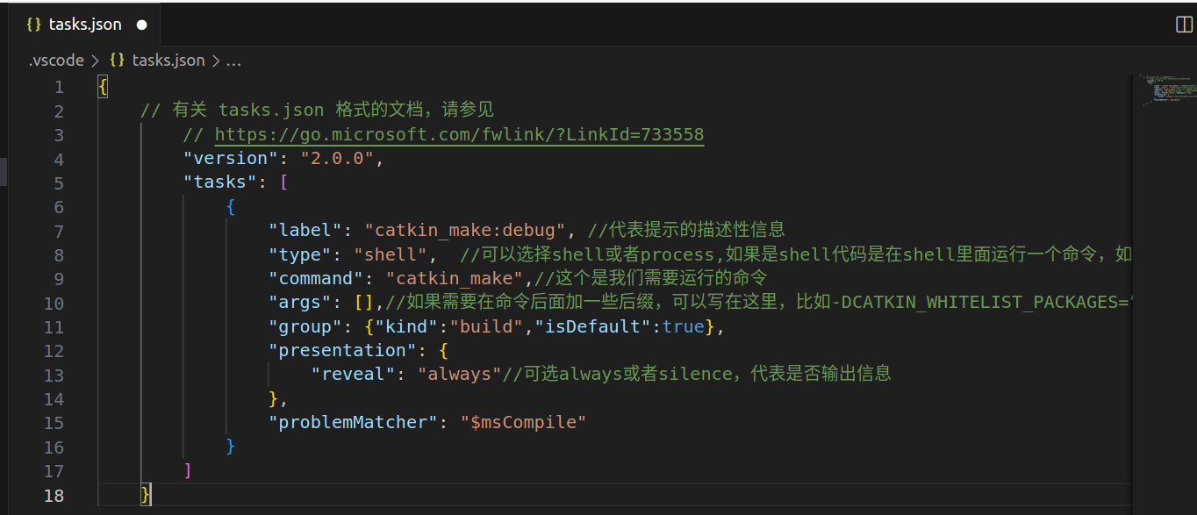Open the go.microsoft.com fwlink URL

tap(459, 134)
